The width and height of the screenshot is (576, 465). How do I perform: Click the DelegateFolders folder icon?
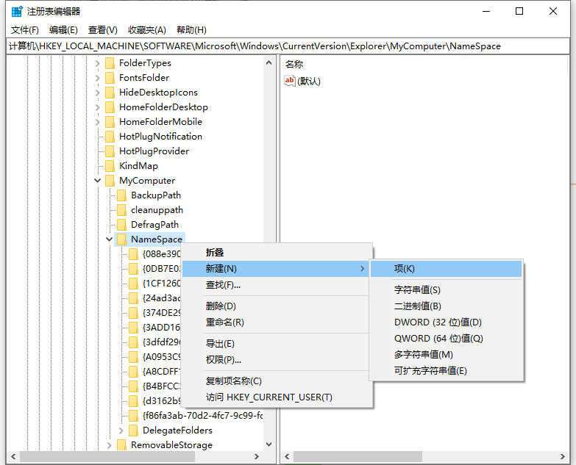pyautogui.click(x=133, y=430)
